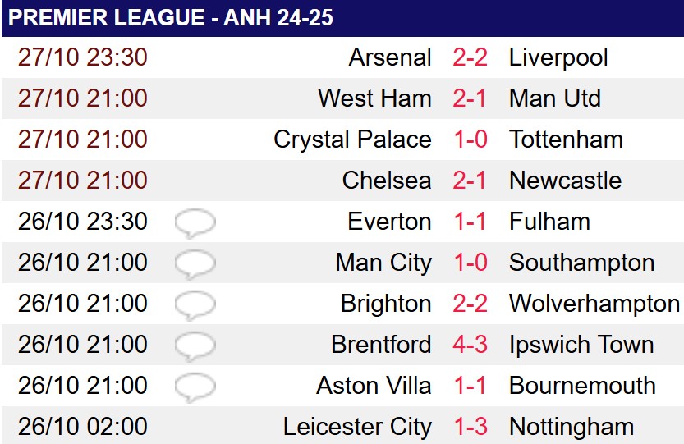This screenshot has width=684, height=444.
Task: Open comments for Everton vs Fulham match
Action: click(x=195, y=223)
